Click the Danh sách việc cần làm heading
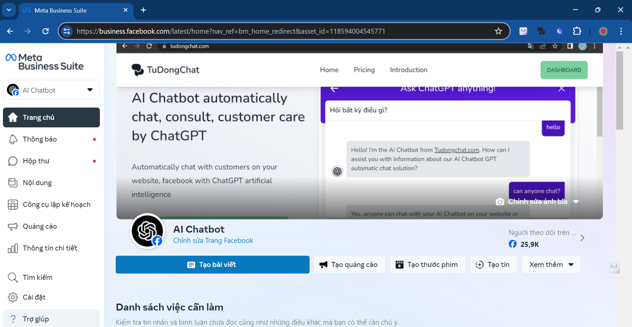Screen dimensions: 632x327 click(x=169, y=307)
